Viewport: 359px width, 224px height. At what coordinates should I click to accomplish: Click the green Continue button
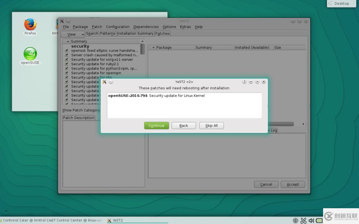[157, 125]
